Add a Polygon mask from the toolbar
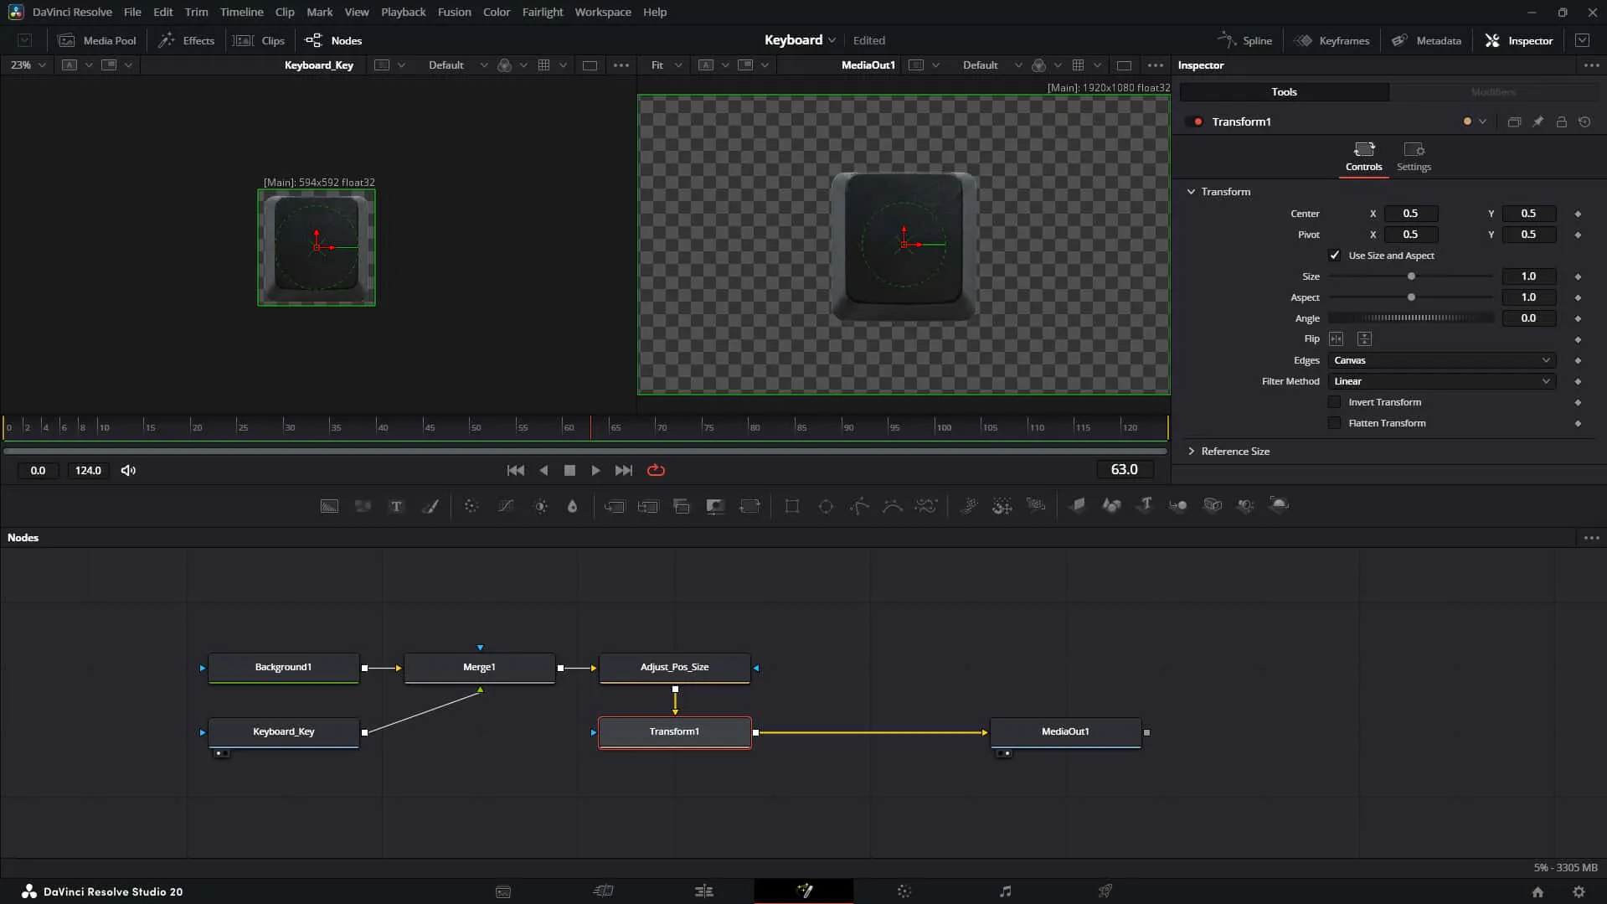This screenshot has height=904, width=1607. [x=859, y=506]
